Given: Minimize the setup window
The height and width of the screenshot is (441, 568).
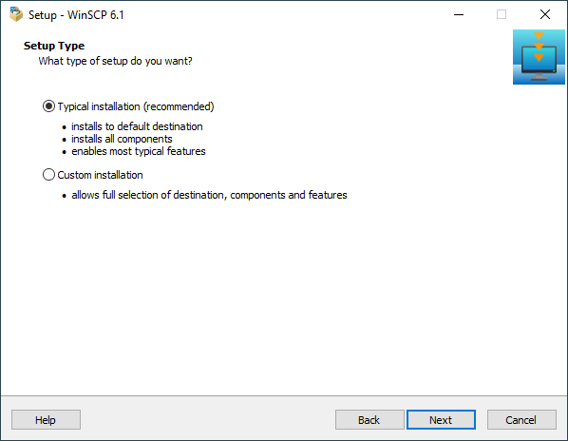Looking at the screenshot, I should tap(459, 14).
